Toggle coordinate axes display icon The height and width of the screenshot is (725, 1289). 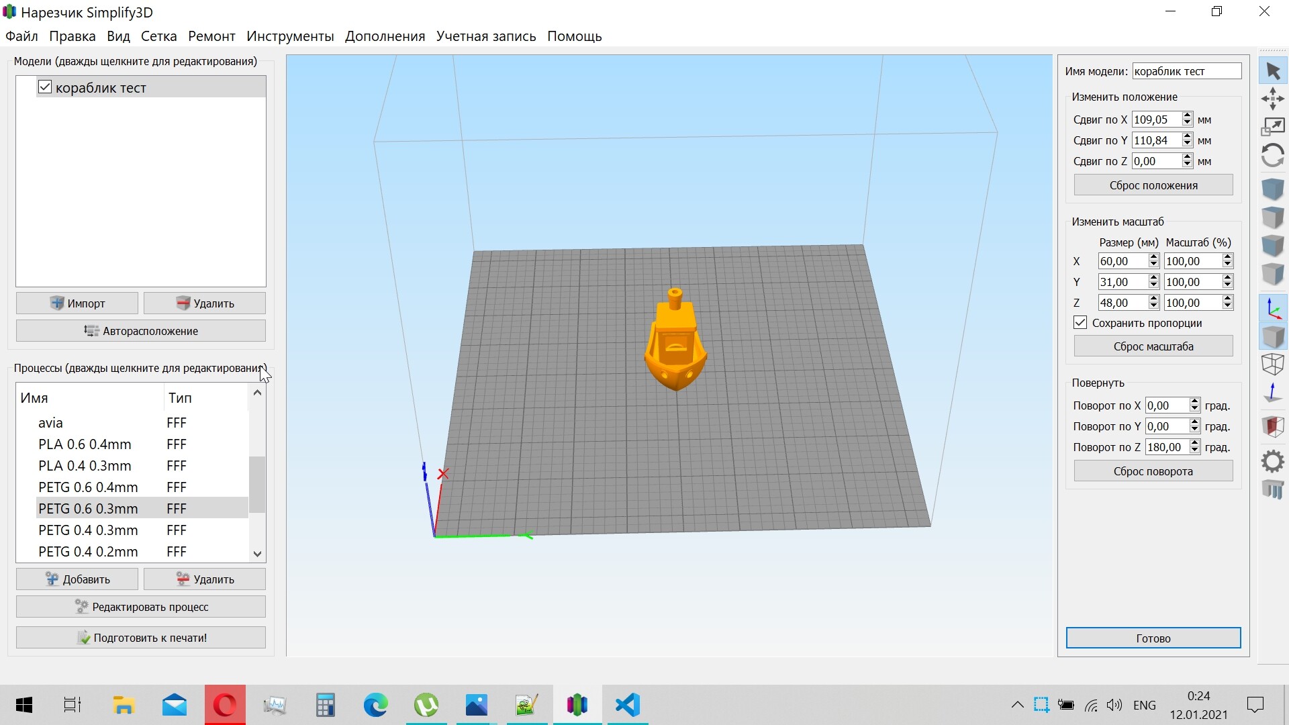[x=1273, y=308]
